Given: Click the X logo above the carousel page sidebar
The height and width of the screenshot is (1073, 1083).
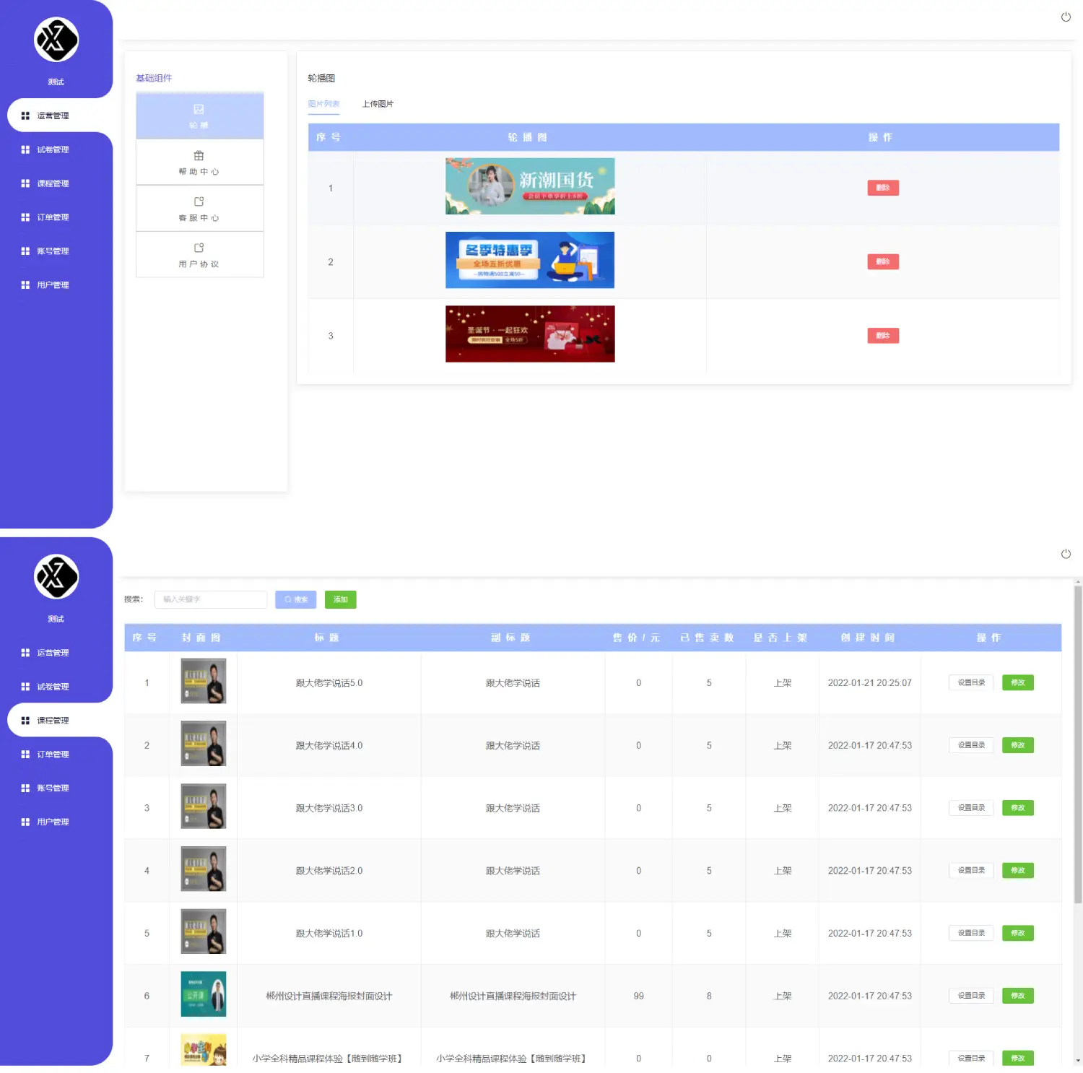Looking at the screenshot, I should click(x=56, y=40).
